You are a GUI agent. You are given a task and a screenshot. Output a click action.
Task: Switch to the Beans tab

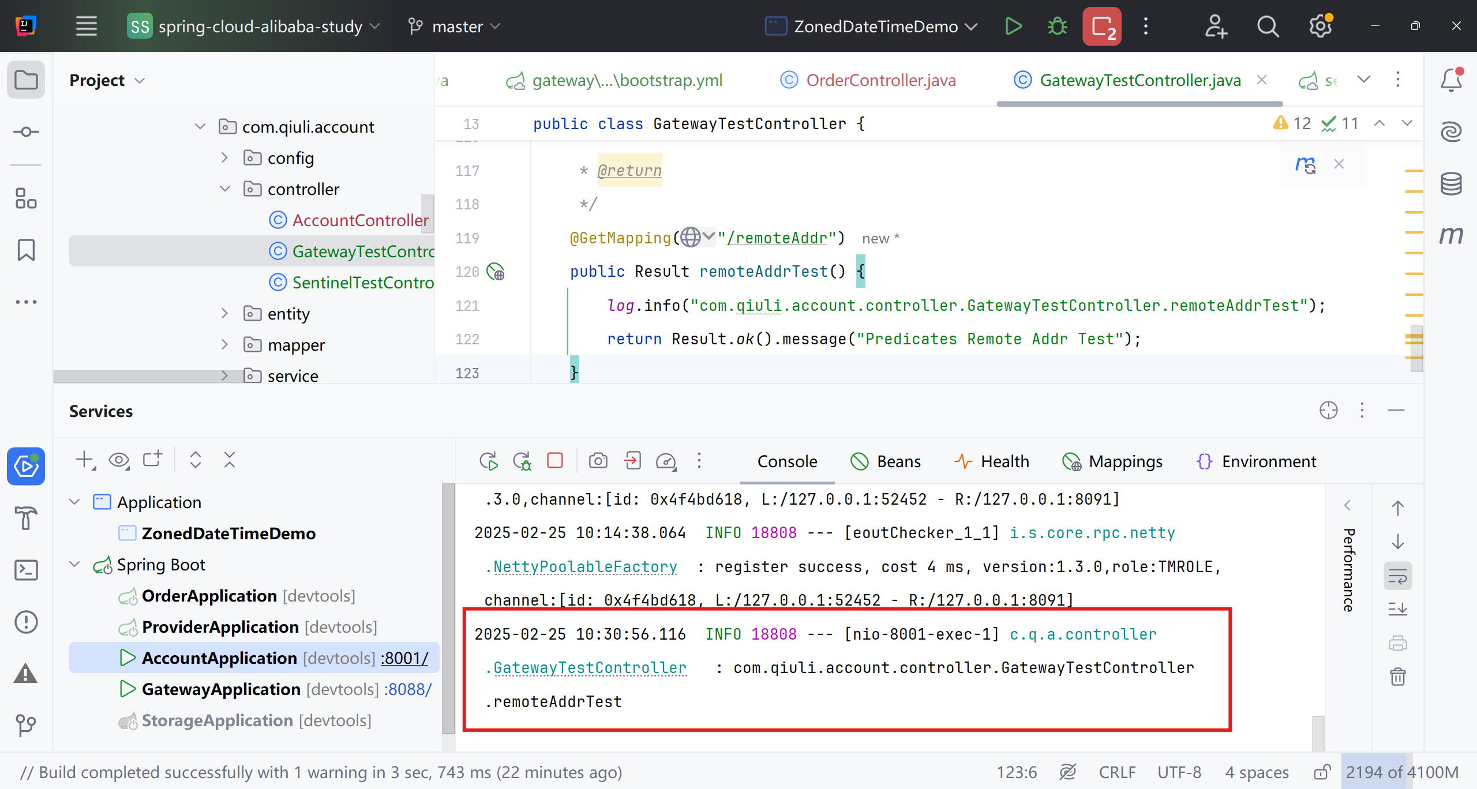pos(886,461)
